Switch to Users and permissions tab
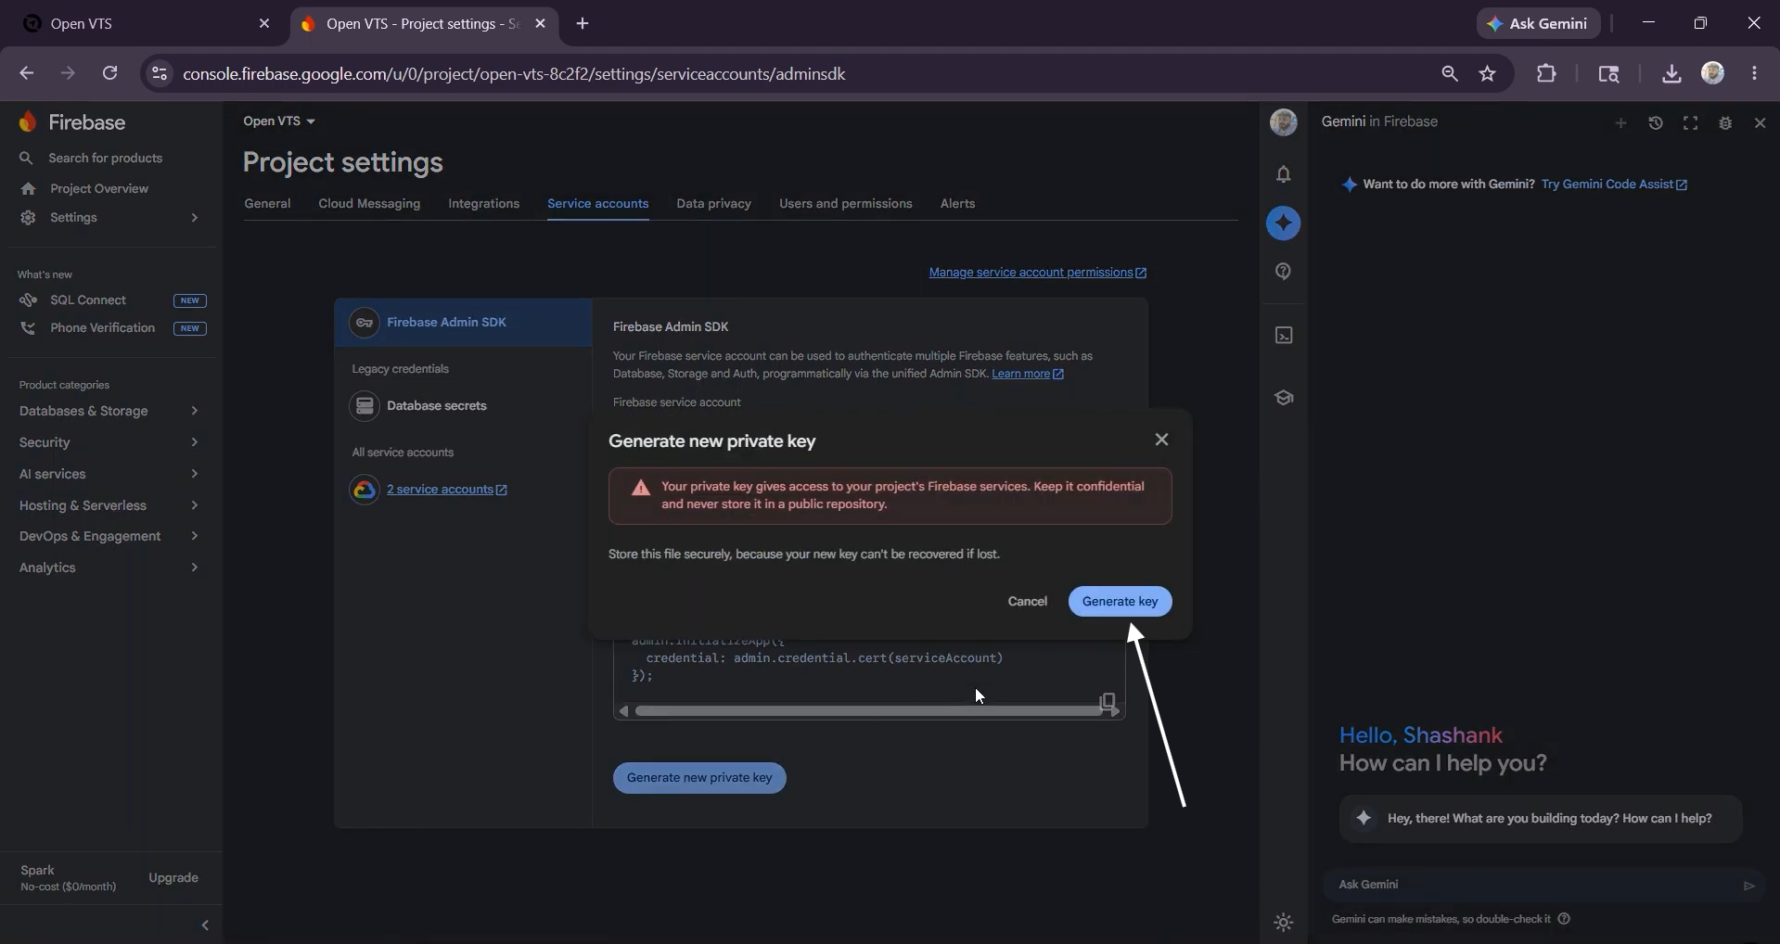 (845, 204)
